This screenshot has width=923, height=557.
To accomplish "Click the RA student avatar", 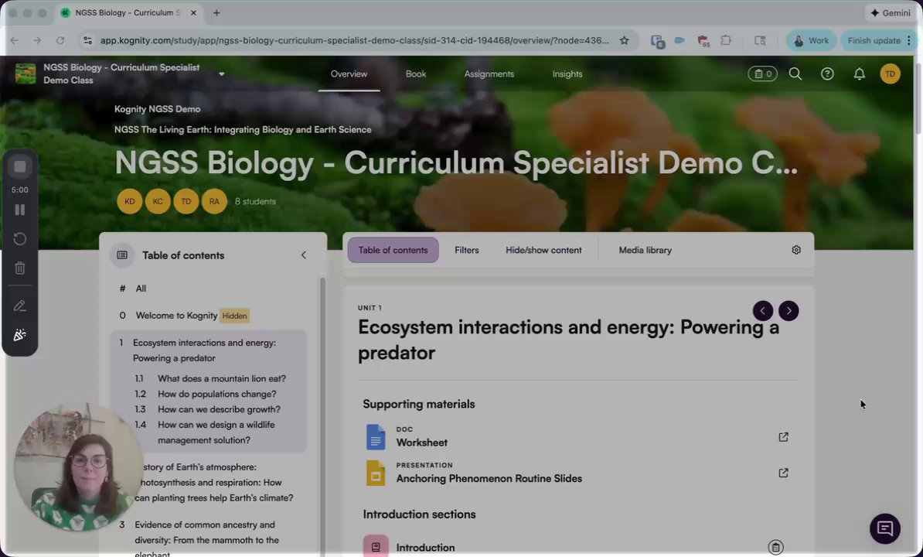I will (x=214, y=201).
